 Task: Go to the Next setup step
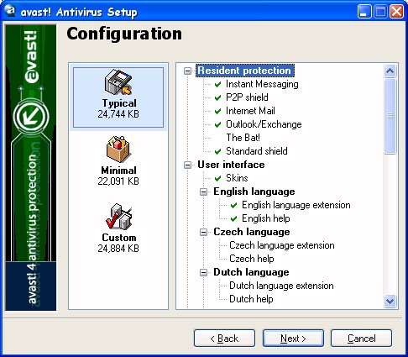(x=293, y=339)
